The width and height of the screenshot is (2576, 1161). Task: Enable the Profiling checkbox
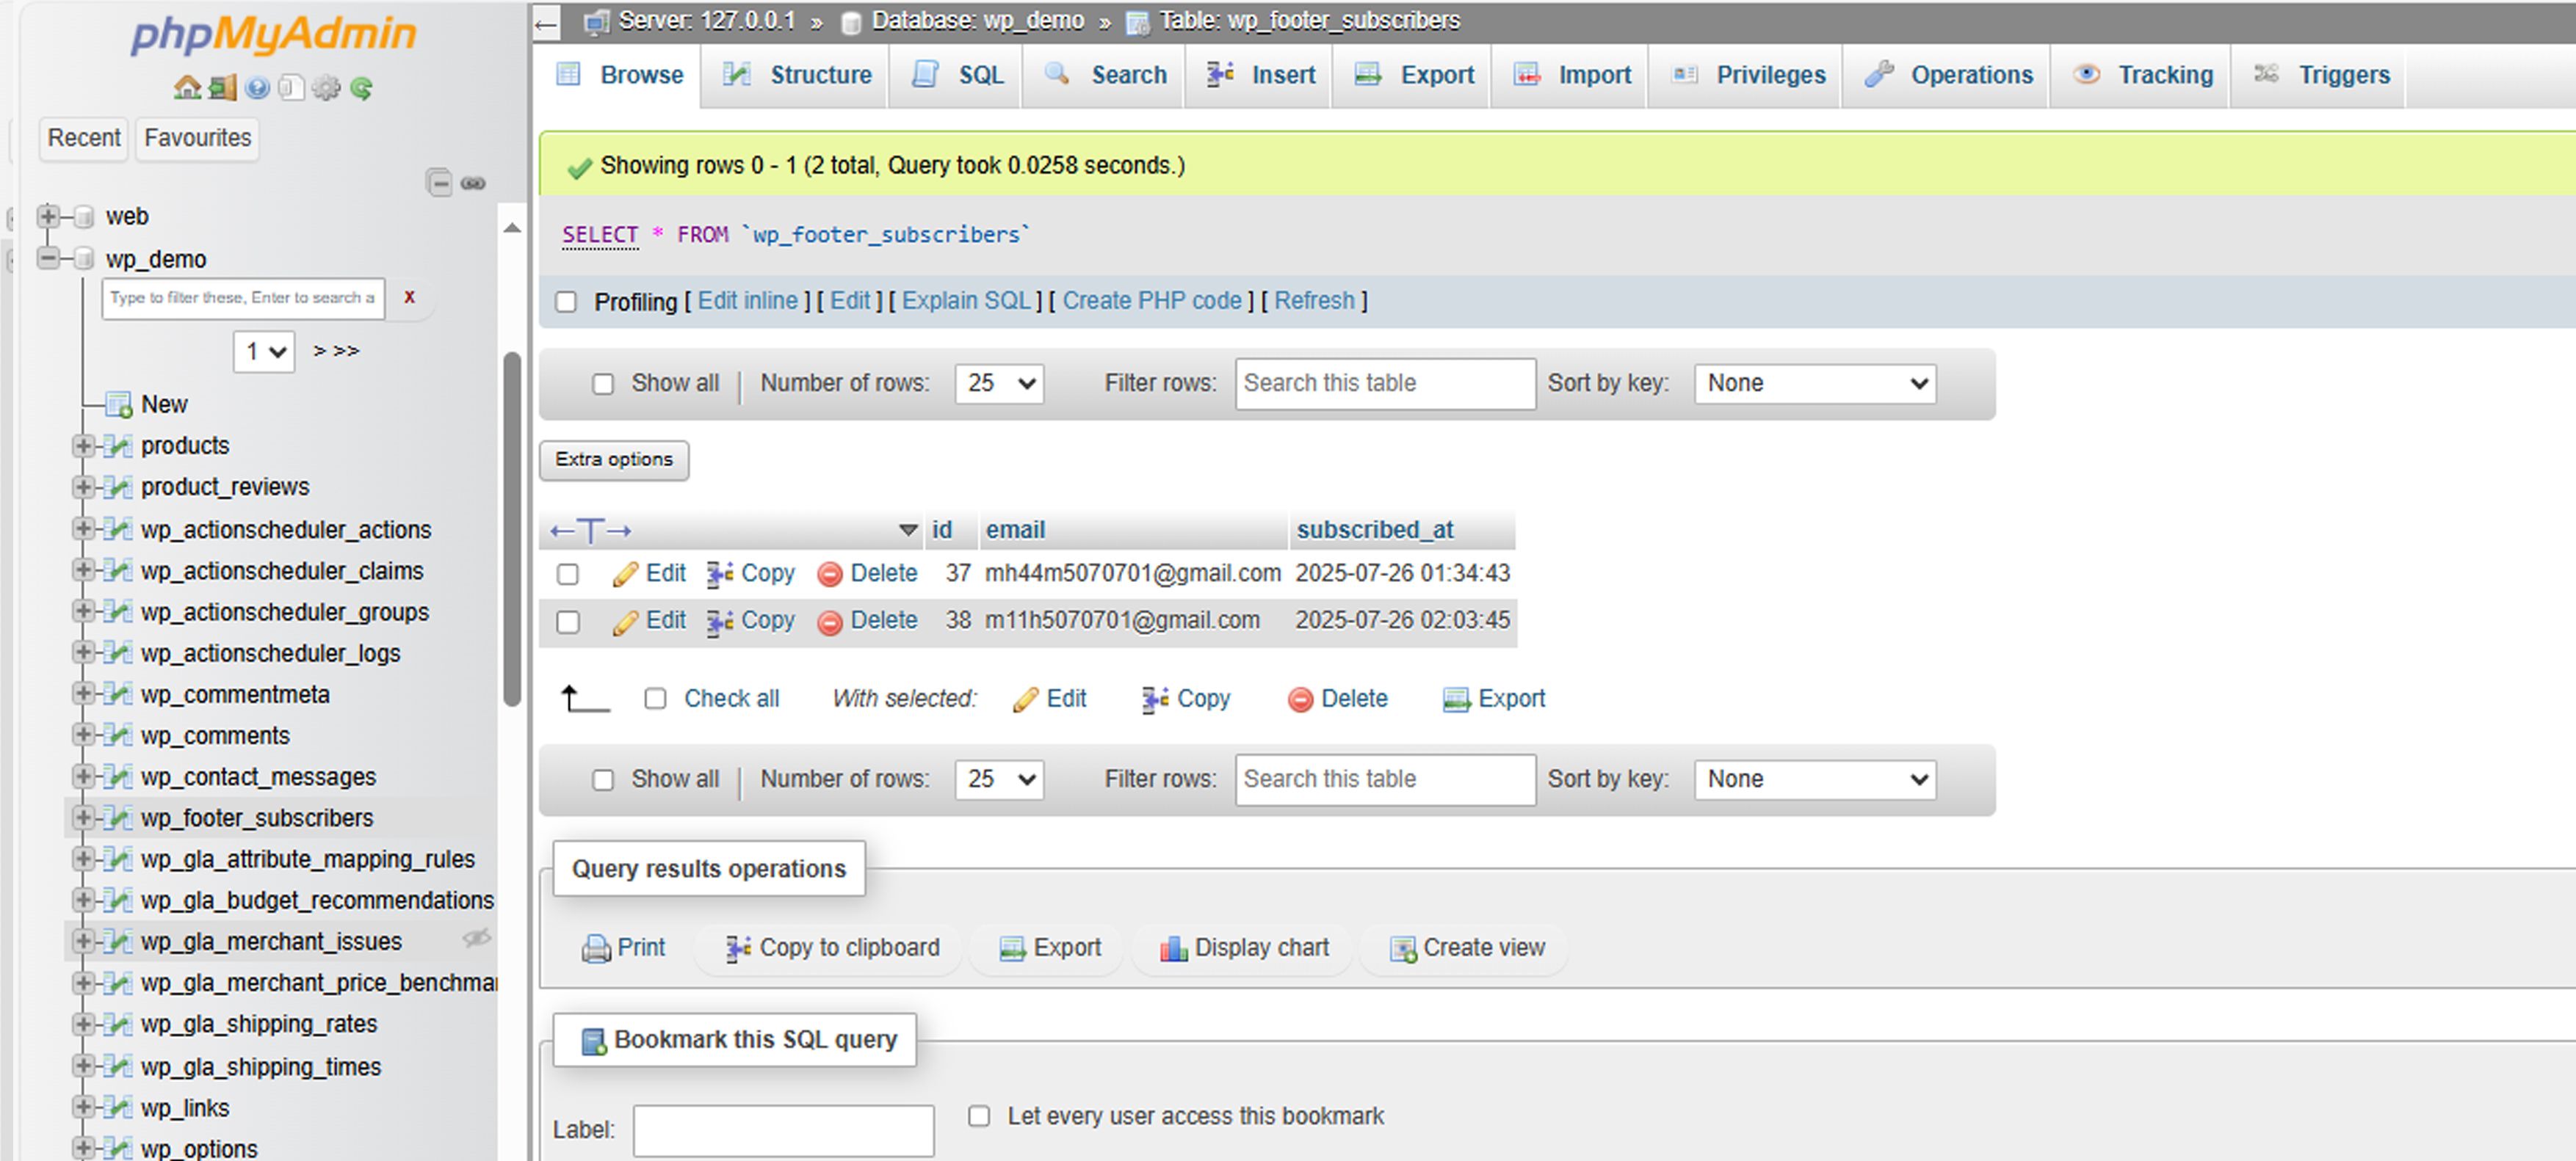566,302
